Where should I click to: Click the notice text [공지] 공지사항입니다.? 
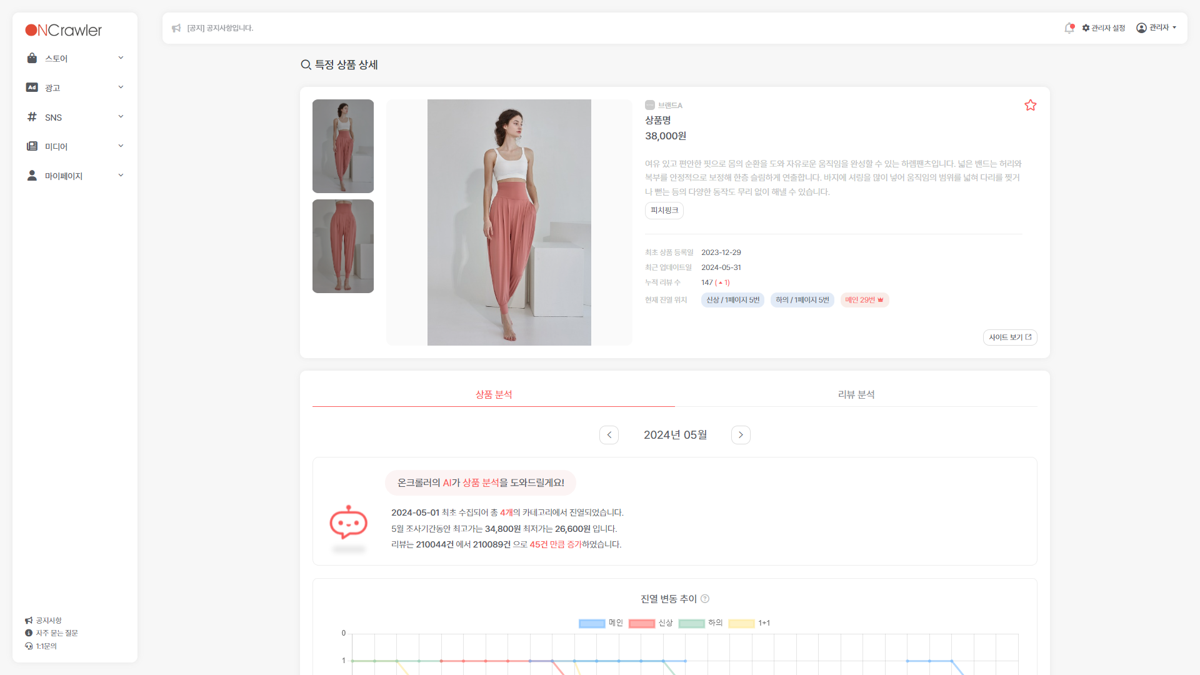220,28
